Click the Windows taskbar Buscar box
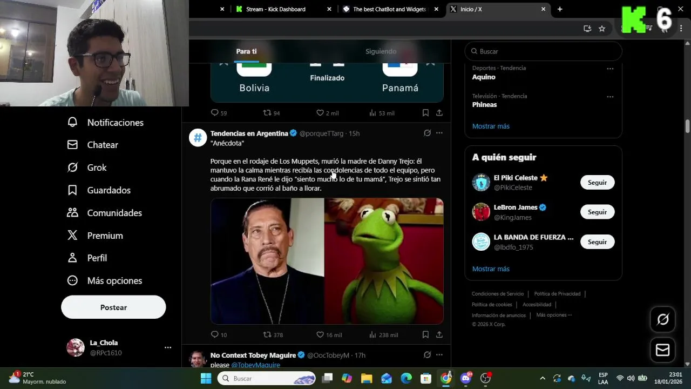 click(x=267, y=378)
